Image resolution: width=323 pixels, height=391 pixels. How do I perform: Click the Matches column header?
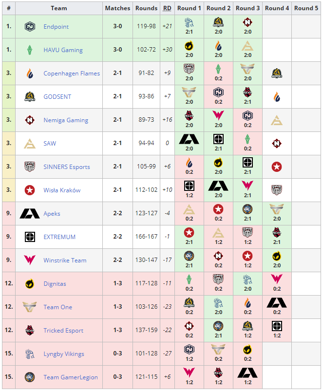point(118,8)
